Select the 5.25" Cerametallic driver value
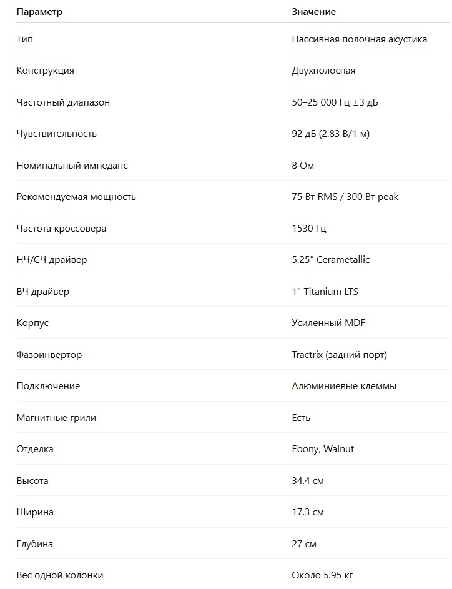Viewport: 452px width, 589px height. (x=331, y=260)
